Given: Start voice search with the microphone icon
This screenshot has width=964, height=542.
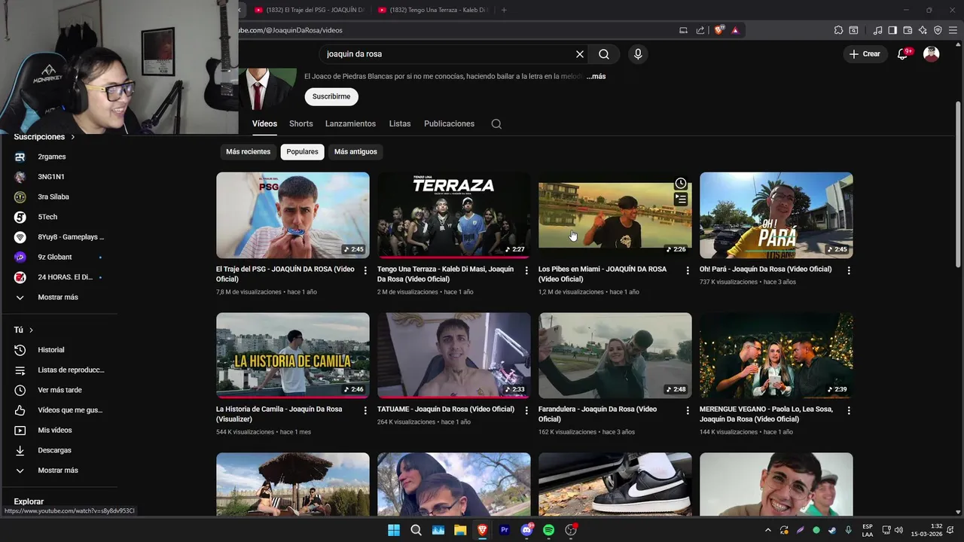Looking at the screenshot, I should 638,54.
